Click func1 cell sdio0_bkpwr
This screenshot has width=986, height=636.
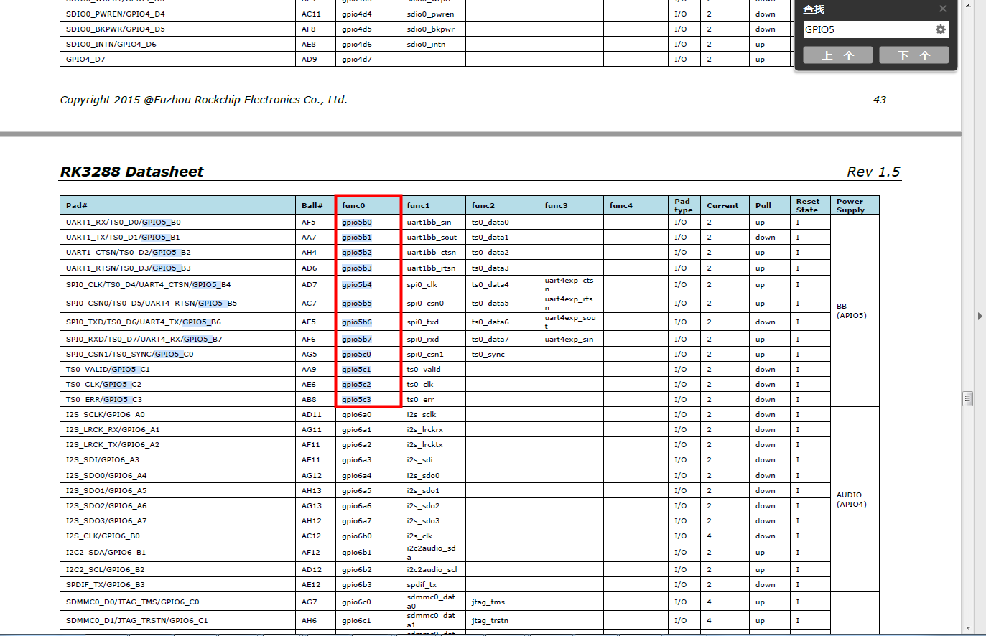[431, 29]
